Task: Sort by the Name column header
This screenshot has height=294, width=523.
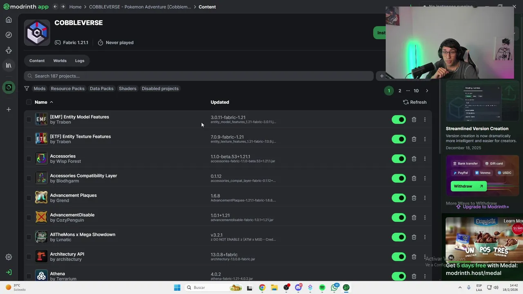Action: pos(44,102)
